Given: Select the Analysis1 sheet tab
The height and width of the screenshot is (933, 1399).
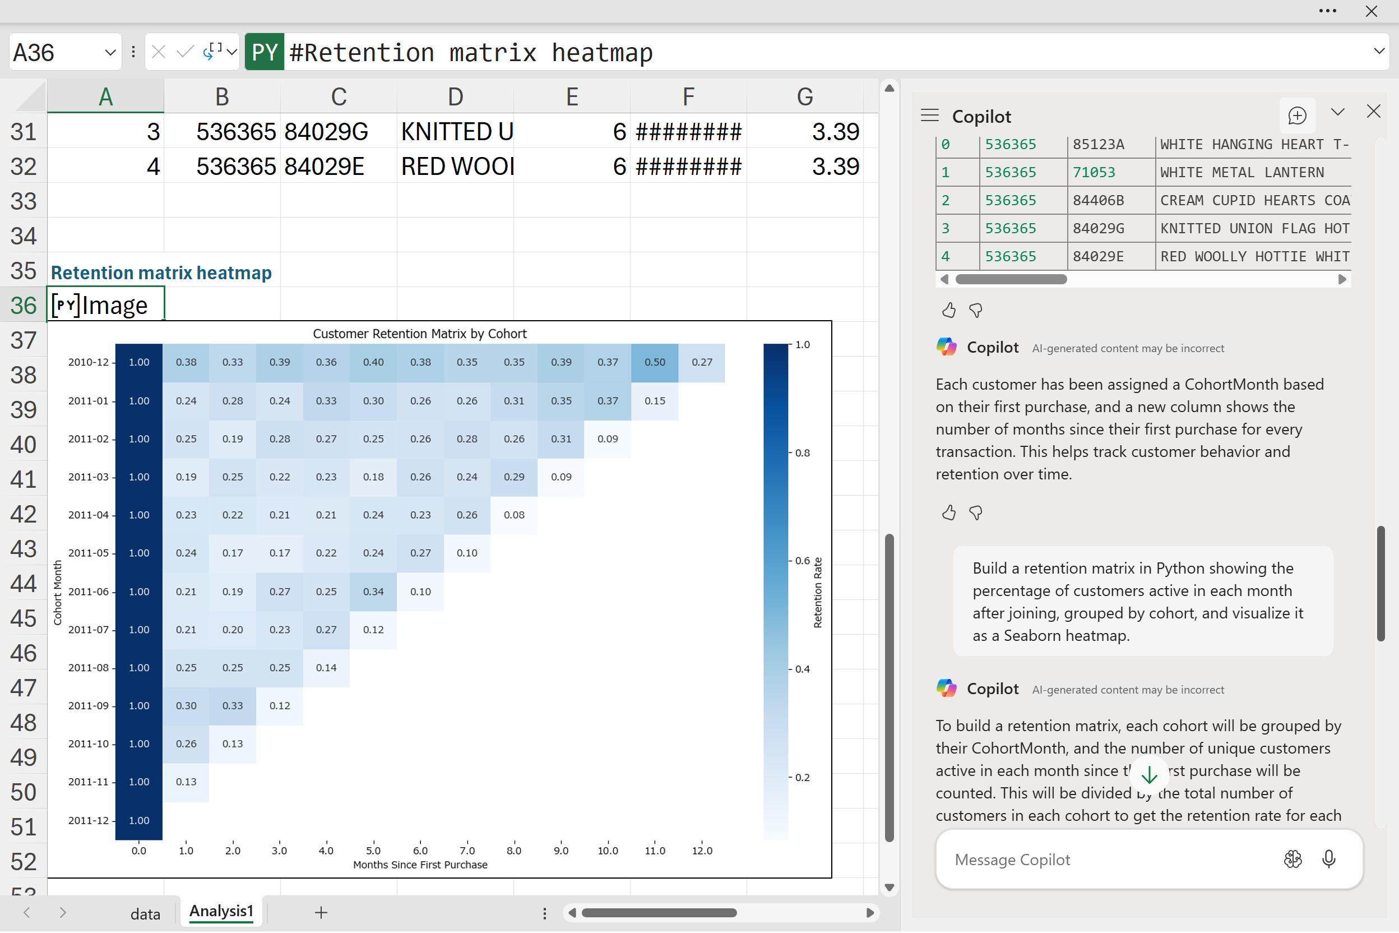Looking at the screenshot, I should point(221,911).
